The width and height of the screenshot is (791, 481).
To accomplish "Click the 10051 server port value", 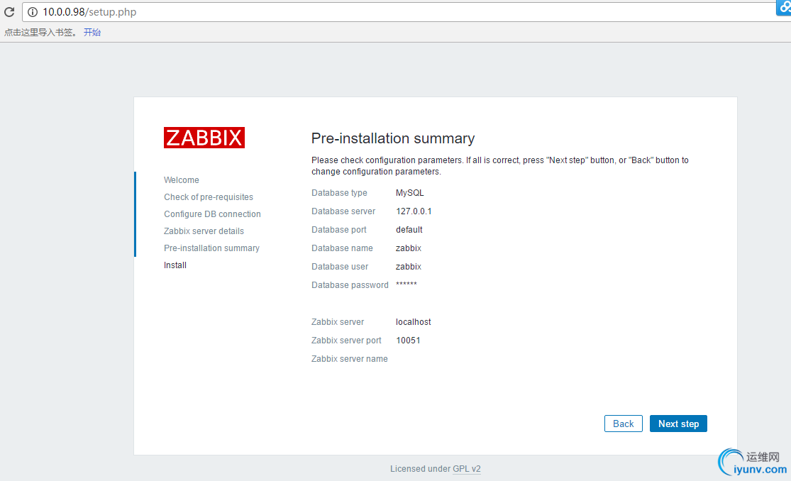I will [408, 341].
